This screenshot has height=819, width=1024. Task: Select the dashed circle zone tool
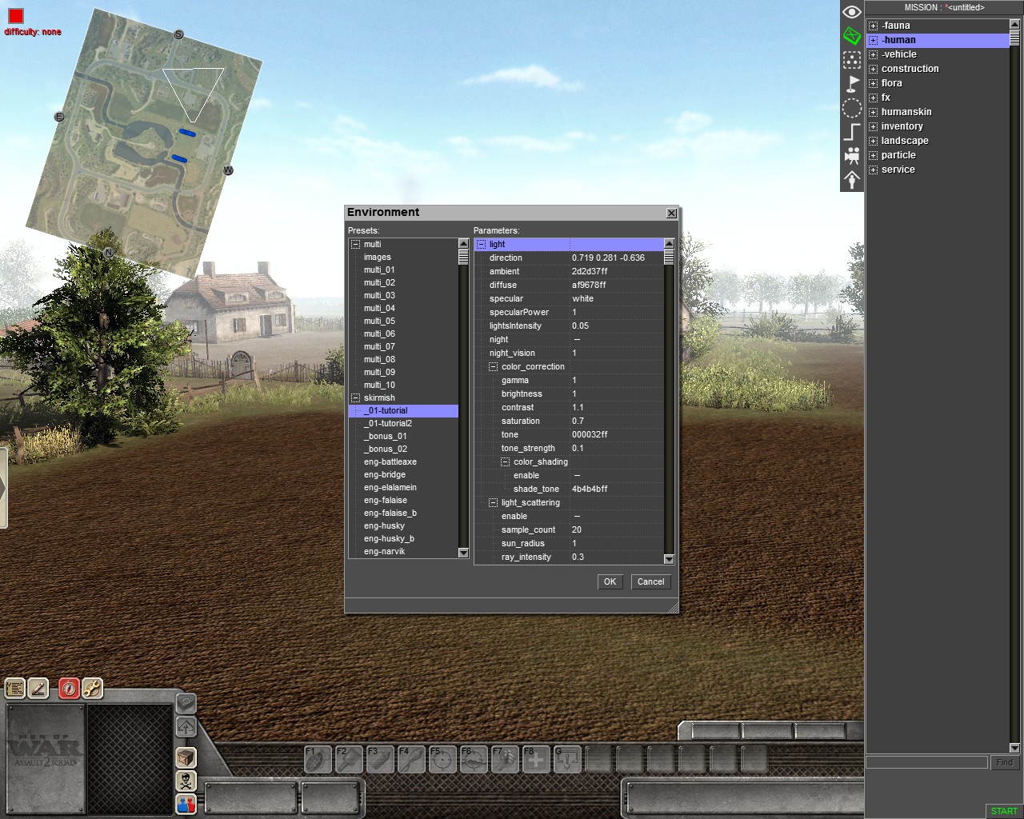(852, 108)
